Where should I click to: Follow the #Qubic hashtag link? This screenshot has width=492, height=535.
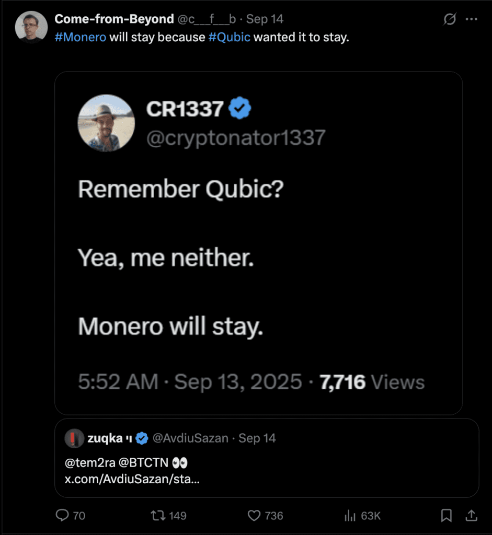tap(229, 38)
